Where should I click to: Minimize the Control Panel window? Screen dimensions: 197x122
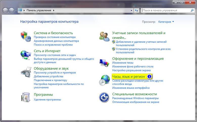coord(176,2)
